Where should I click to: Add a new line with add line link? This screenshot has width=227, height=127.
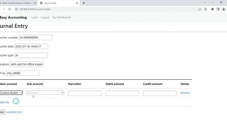tap(4, 102)
